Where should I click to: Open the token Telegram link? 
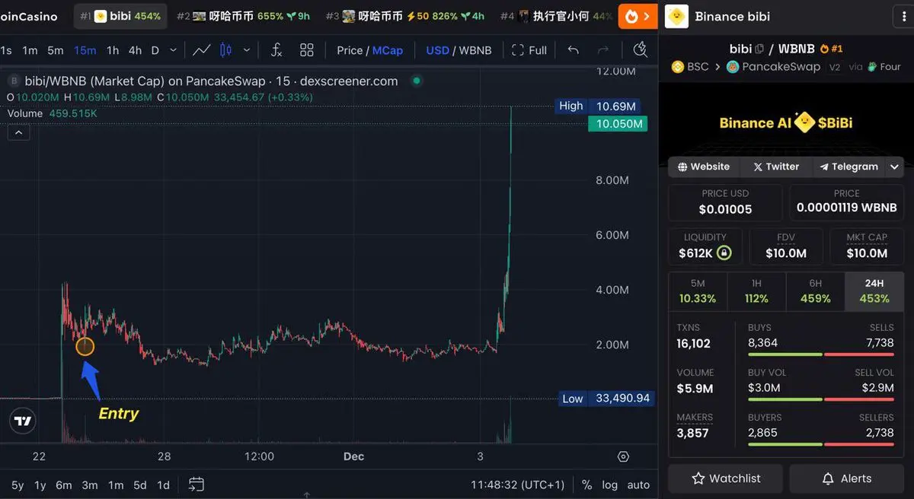tap(848, 167)
